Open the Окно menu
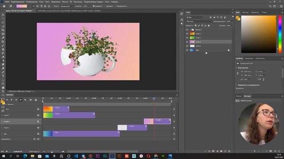 [x=107, y=2]
